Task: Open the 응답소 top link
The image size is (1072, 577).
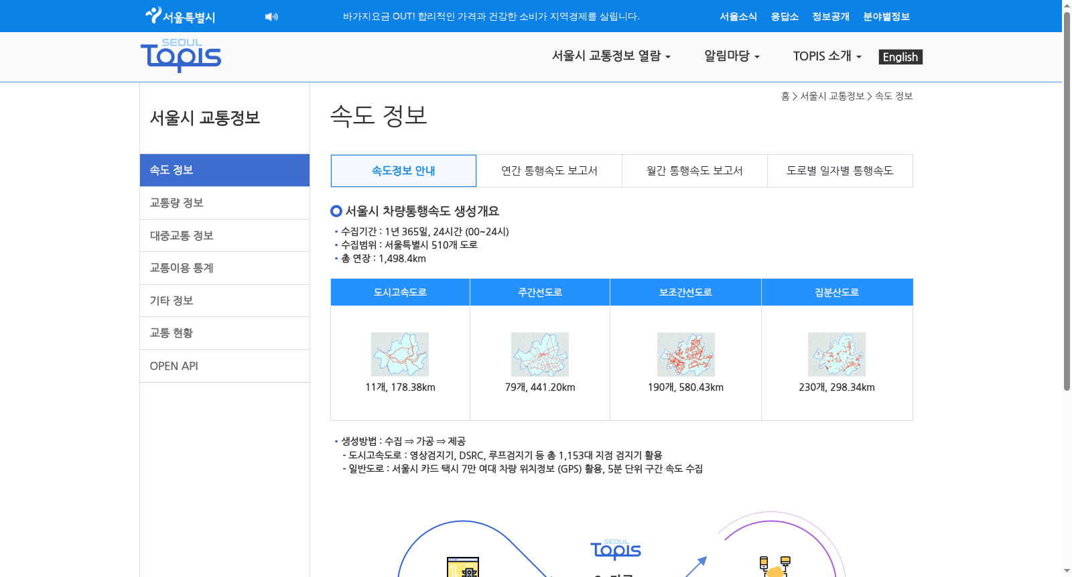Action: (785, 17)
